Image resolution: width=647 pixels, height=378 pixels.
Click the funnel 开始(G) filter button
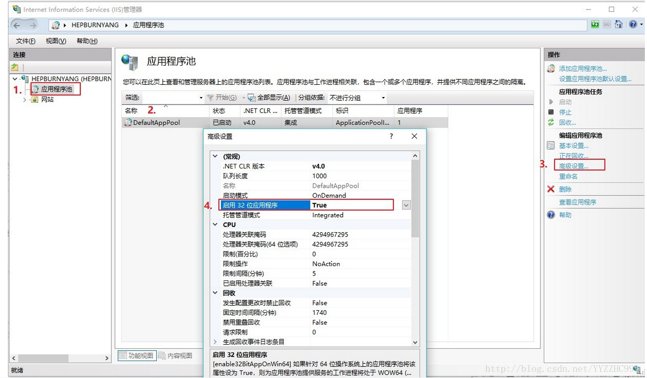(x=221, y=98)
